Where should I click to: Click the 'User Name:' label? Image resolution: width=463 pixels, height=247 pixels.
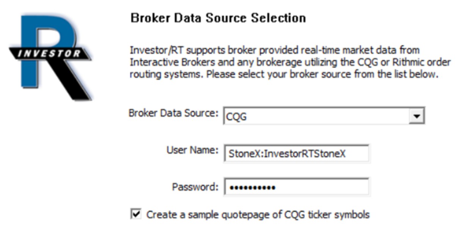point(193,150)
